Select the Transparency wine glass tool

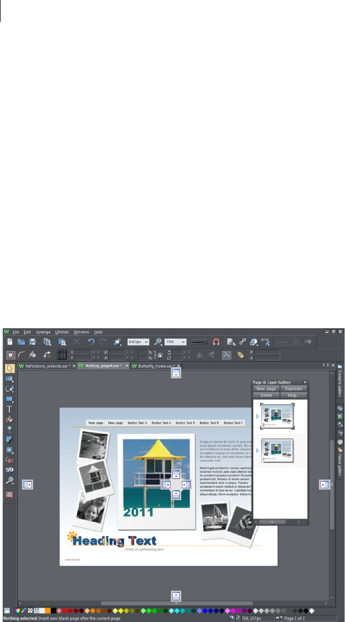pyautogui.click(x=9, y=429)
